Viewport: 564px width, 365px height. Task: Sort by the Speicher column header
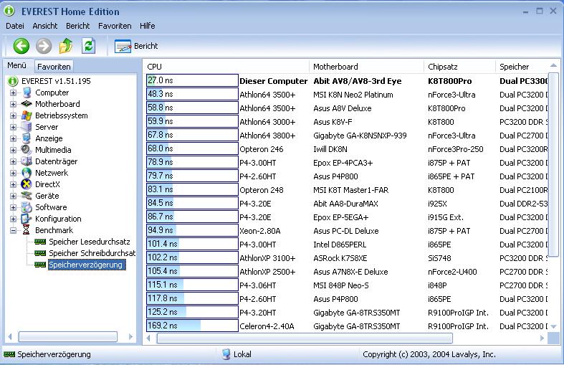(521, 67)
